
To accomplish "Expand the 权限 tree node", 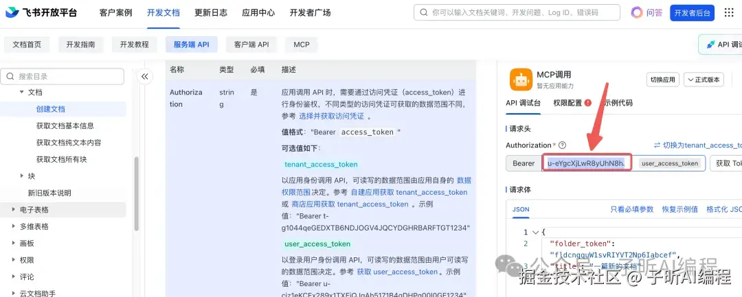I will (x=13, y=260).
